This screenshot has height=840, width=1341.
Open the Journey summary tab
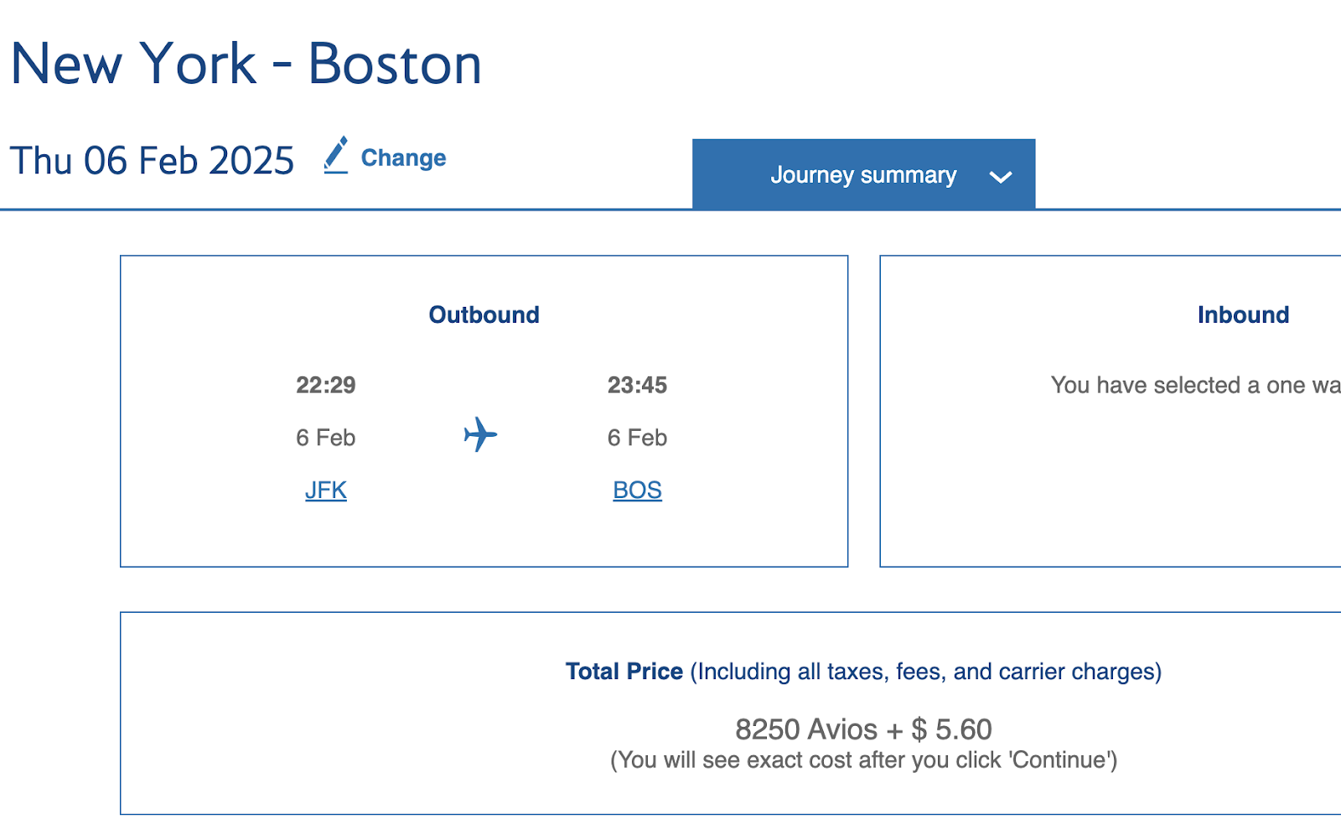(x=863, y=174)
